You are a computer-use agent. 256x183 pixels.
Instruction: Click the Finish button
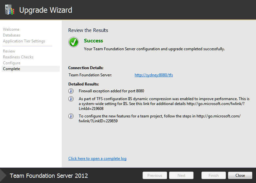213,175
